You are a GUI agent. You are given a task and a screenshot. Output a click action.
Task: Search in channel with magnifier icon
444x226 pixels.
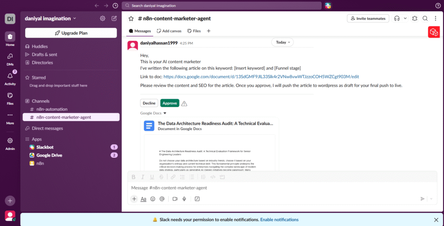[x=425, y=19]
